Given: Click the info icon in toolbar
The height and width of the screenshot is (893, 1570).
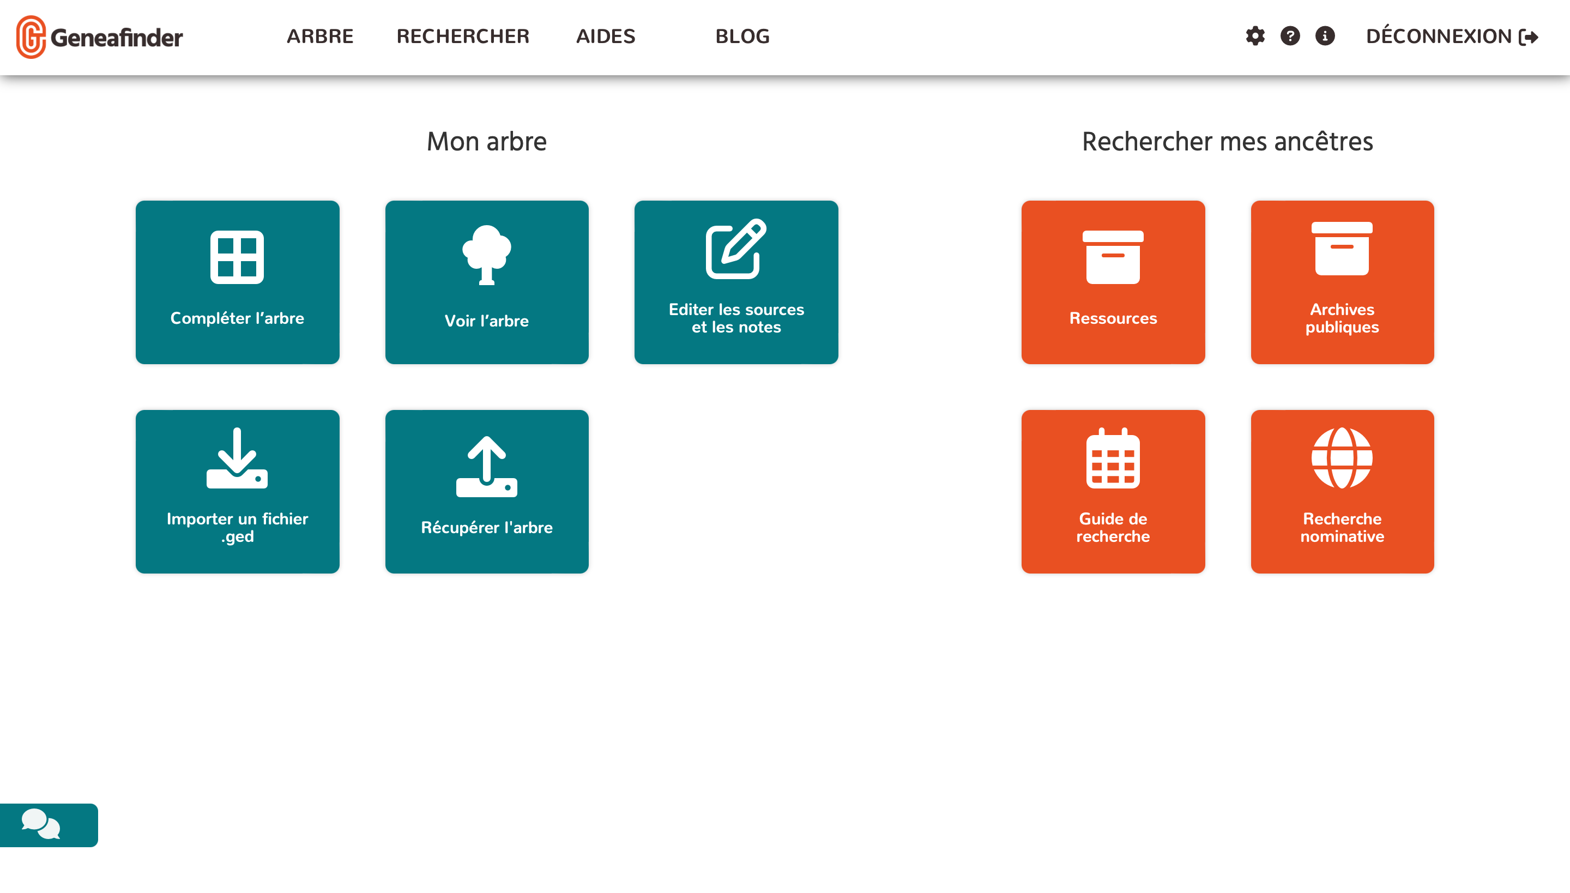Looking at the screenshot, I should click(1325, 37).
